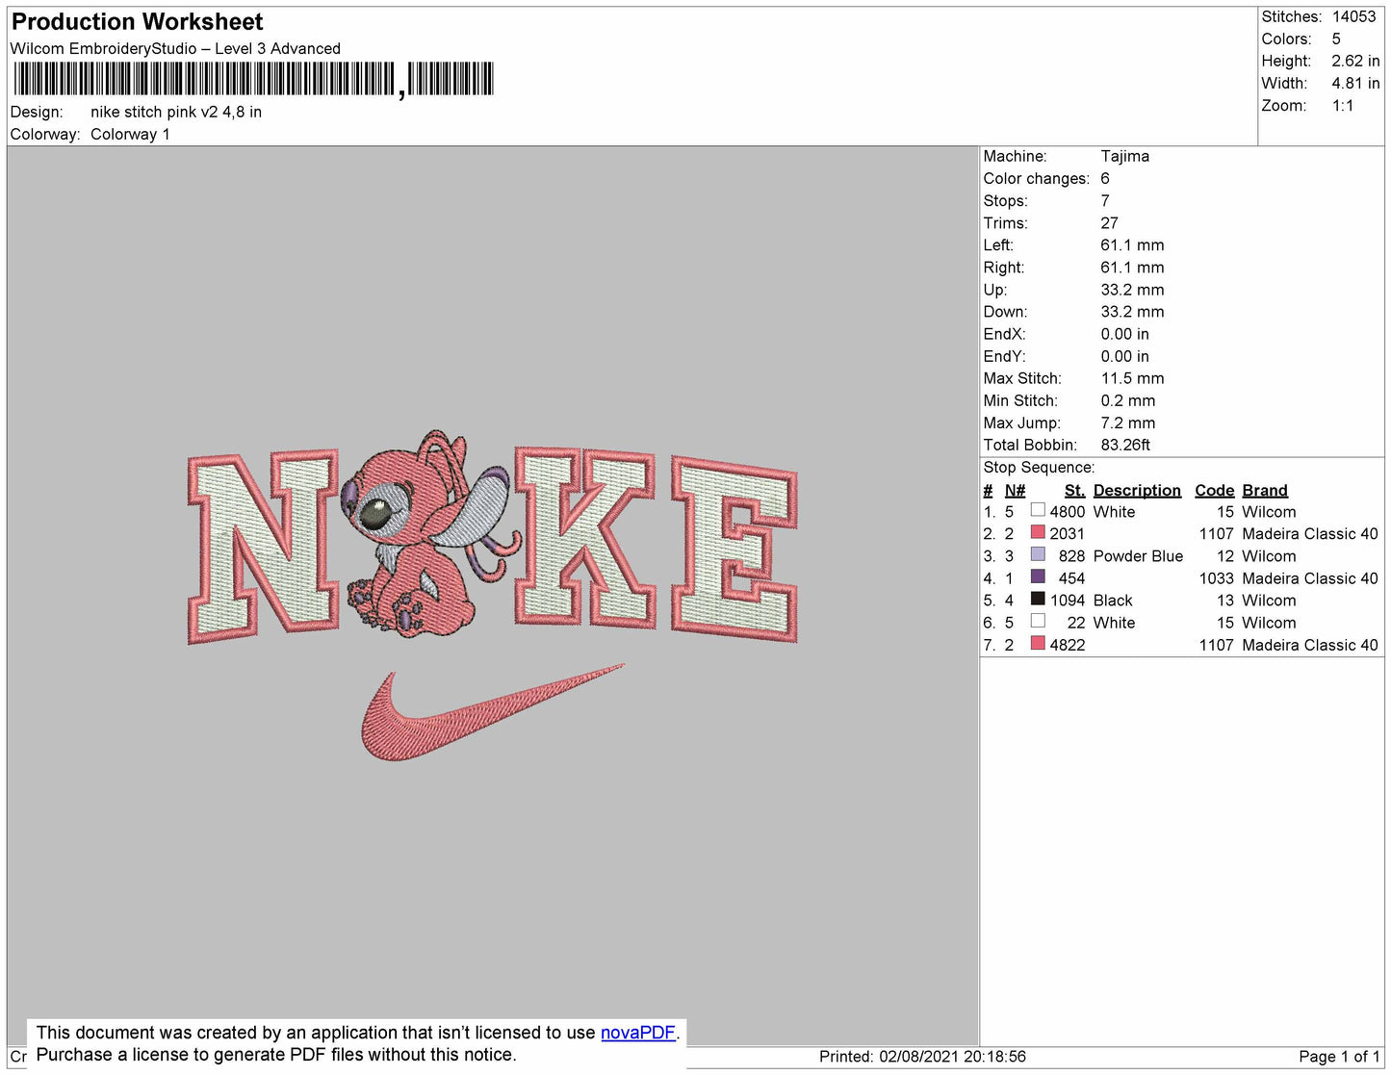Image resolution: width=1391 pixels, height=1075 pixels.
Task: Click the purple swatch next to 454
Action: (1038, 576)
